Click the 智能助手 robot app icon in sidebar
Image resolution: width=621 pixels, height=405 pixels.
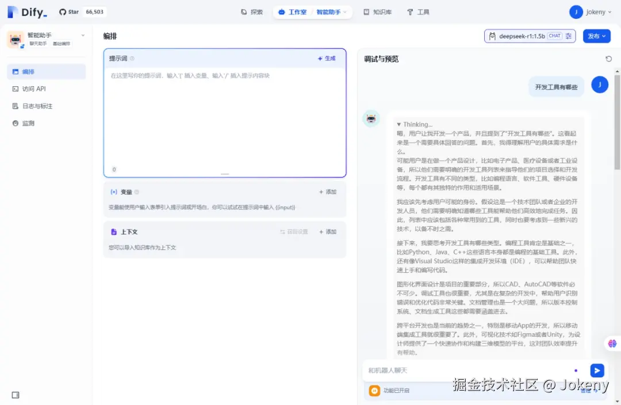coord(15,40)
